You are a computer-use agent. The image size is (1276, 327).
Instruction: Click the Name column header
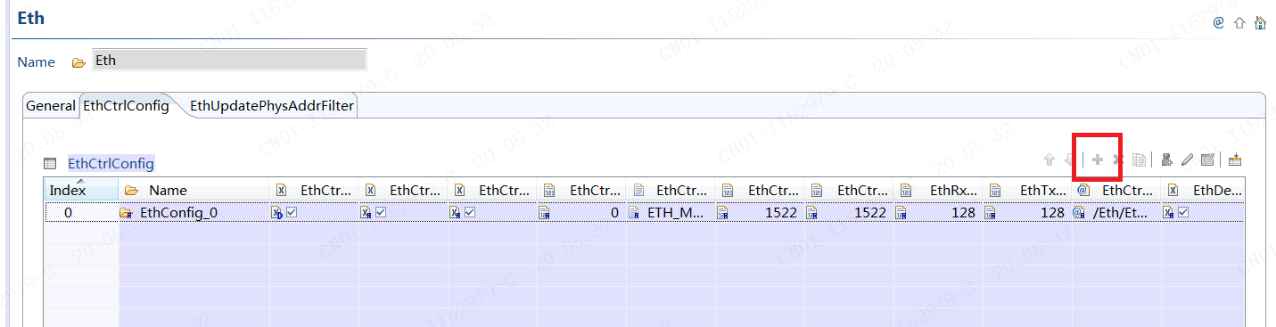click(x=193, y=190)
